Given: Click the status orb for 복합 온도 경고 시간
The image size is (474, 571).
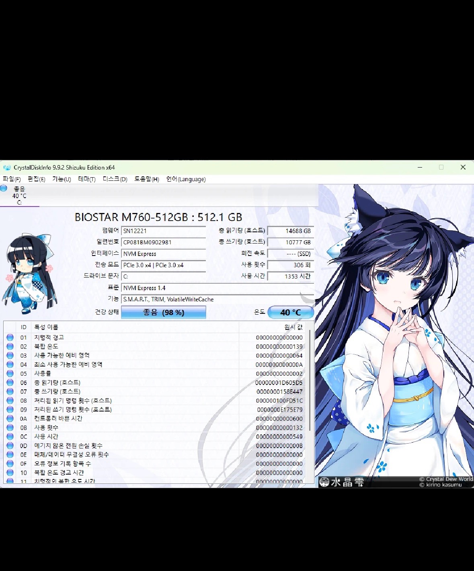Looking at the screenshot, I should pos(10,473).
